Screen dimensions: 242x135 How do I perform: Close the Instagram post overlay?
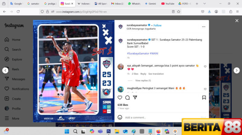(x=237, y=21)
